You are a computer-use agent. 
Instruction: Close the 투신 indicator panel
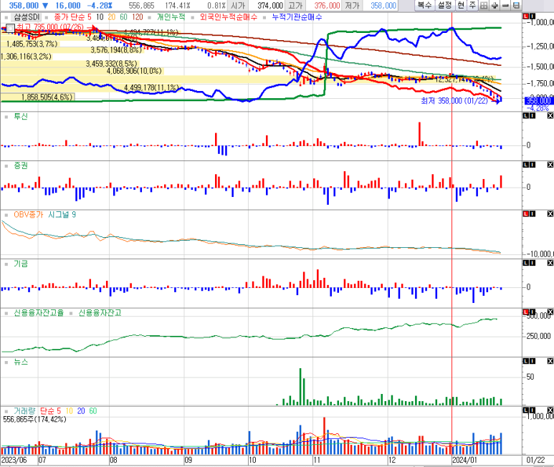point(550,116)
